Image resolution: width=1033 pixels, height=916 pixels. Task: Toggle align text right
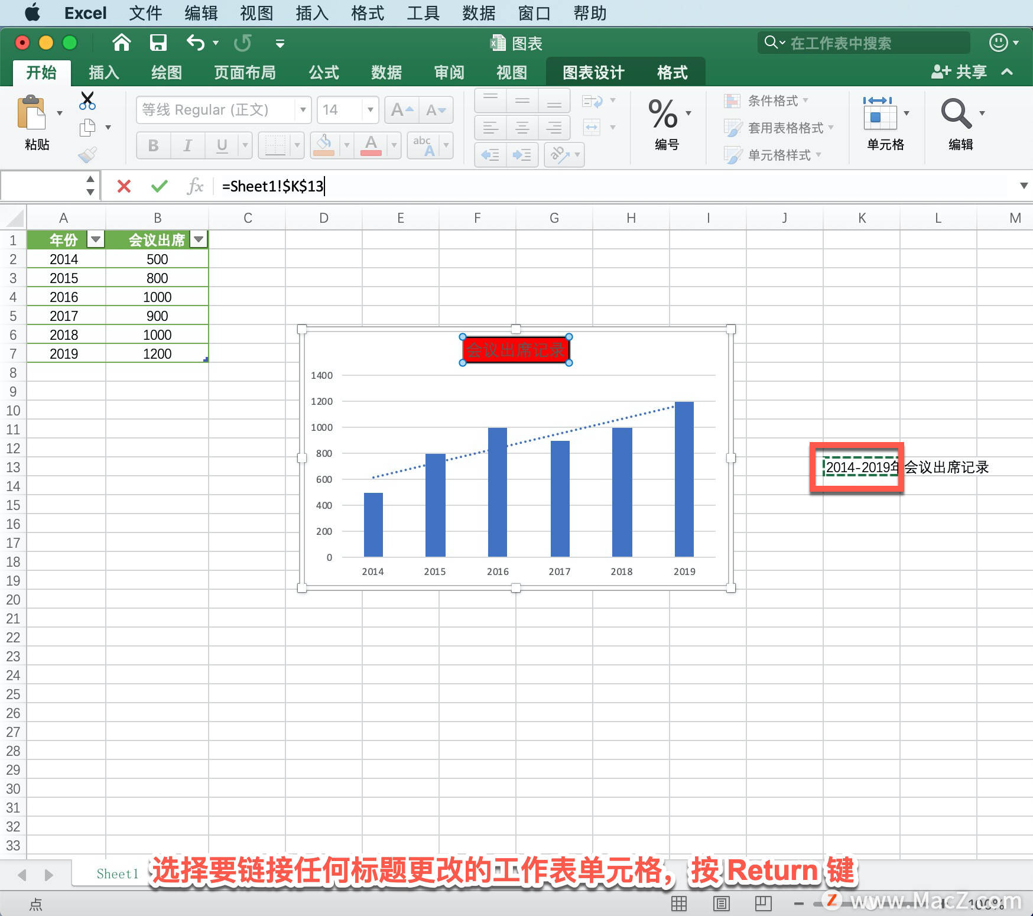coord(554,127)
